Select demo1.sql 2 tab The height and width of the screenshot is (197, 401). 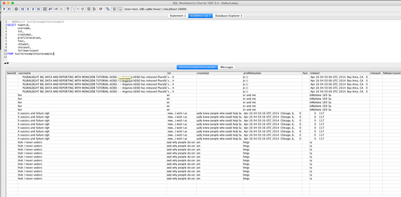tap(200, 16)
